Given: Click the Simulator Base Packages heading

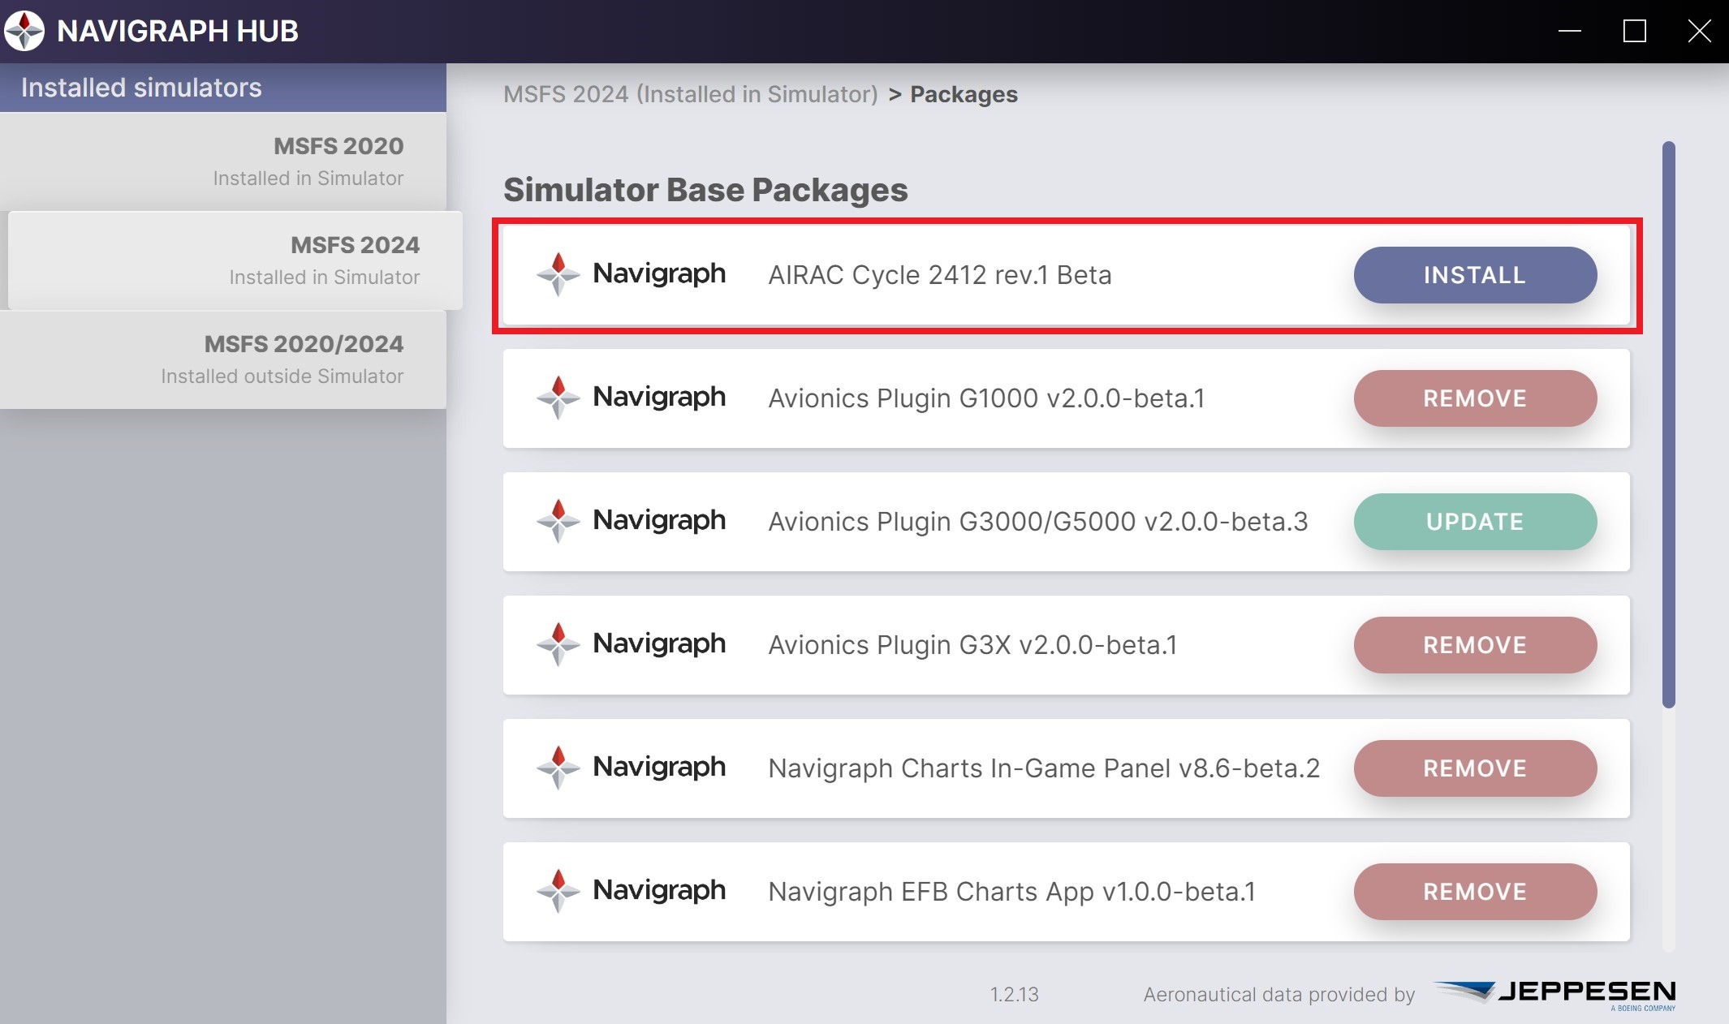Looking at the screenshot, I should coord(705,190).
